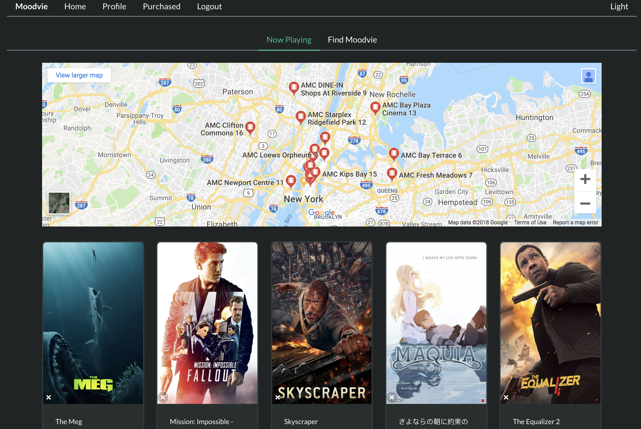Viewport: 641px width, 429px height.
Task: Click the Mission: Impossible title text
Action: coord(201,422)
